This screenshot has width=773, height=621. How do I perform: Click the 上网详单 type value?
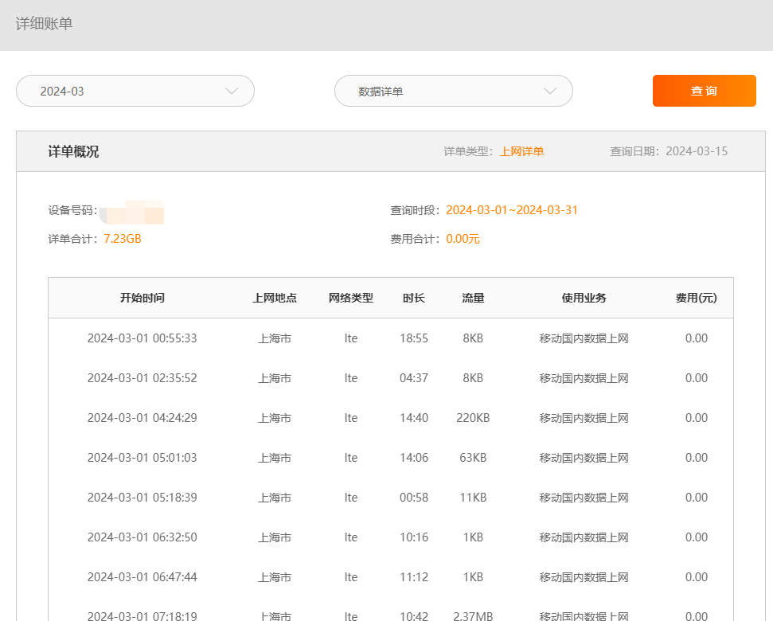[x=521, y=151]
